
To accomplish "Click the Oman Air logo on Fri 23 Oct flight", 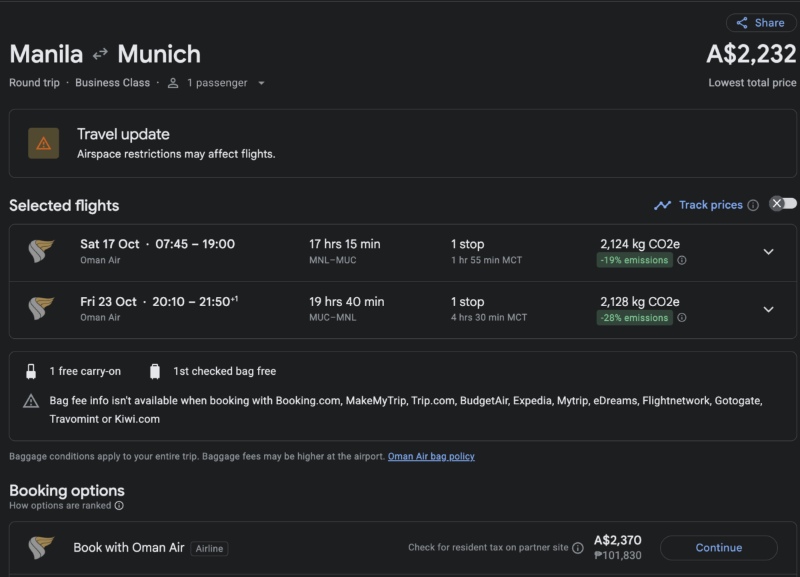I will 41,308.
